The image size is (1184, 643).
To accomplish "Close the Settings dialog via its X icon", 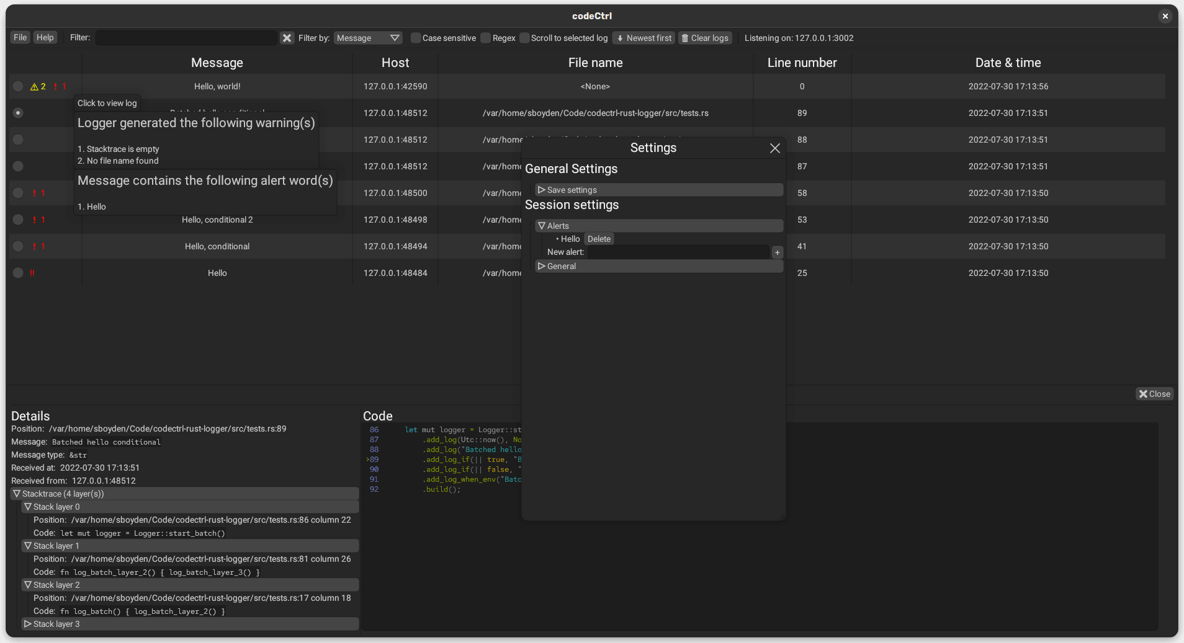I will (x=774, y=148).
